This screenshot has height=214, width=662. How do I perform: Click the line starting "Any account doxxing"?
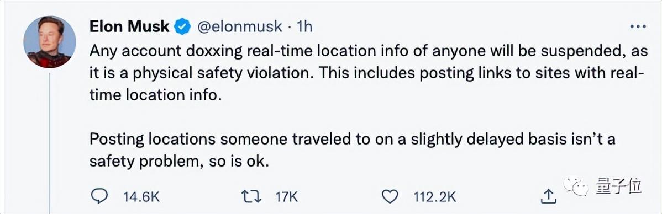pyautogui.click(x=367, y=51)
